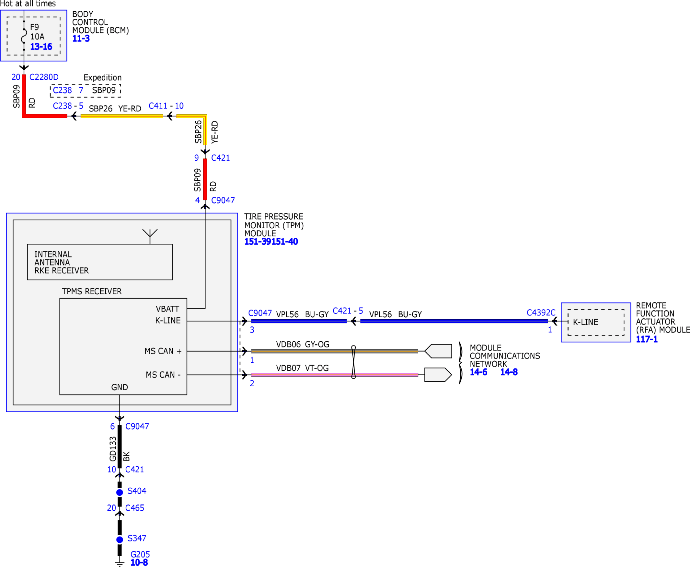Select the C411 - 10 connector label
690x567 pixels.
coord(166,106)
